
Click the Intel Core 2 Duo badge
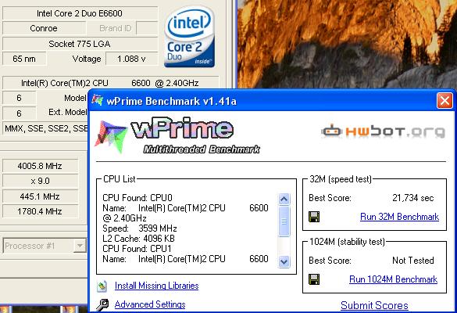tap(189, 37)
